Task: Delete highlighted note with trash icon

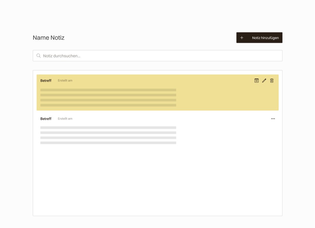Action: coord(272,80)
